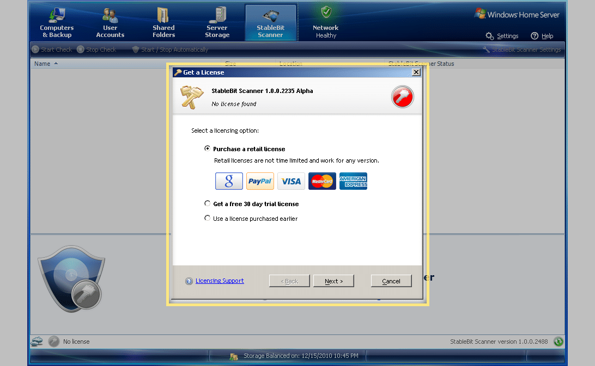Click the green update icon in status bar
595x366 pixels.
(x=558, y=342)
